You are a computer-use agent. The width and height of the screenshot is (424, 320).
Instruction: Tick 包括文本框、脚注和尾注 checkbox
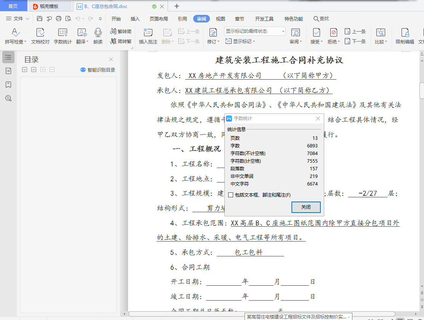point(230,195)
